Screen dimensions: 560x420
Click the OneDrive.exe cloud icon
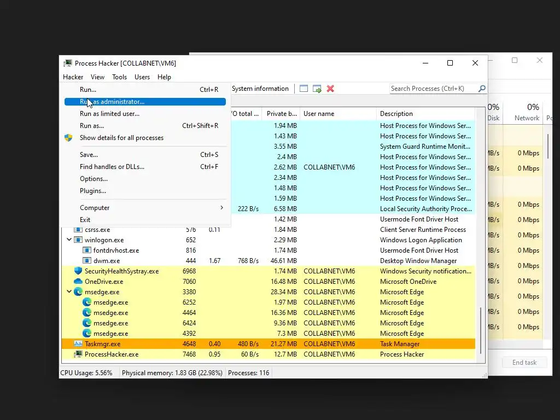(78, 282)
